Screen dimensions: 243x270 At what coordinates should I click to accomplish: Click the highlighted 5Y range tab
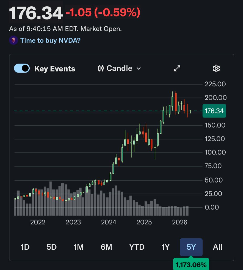191,247
